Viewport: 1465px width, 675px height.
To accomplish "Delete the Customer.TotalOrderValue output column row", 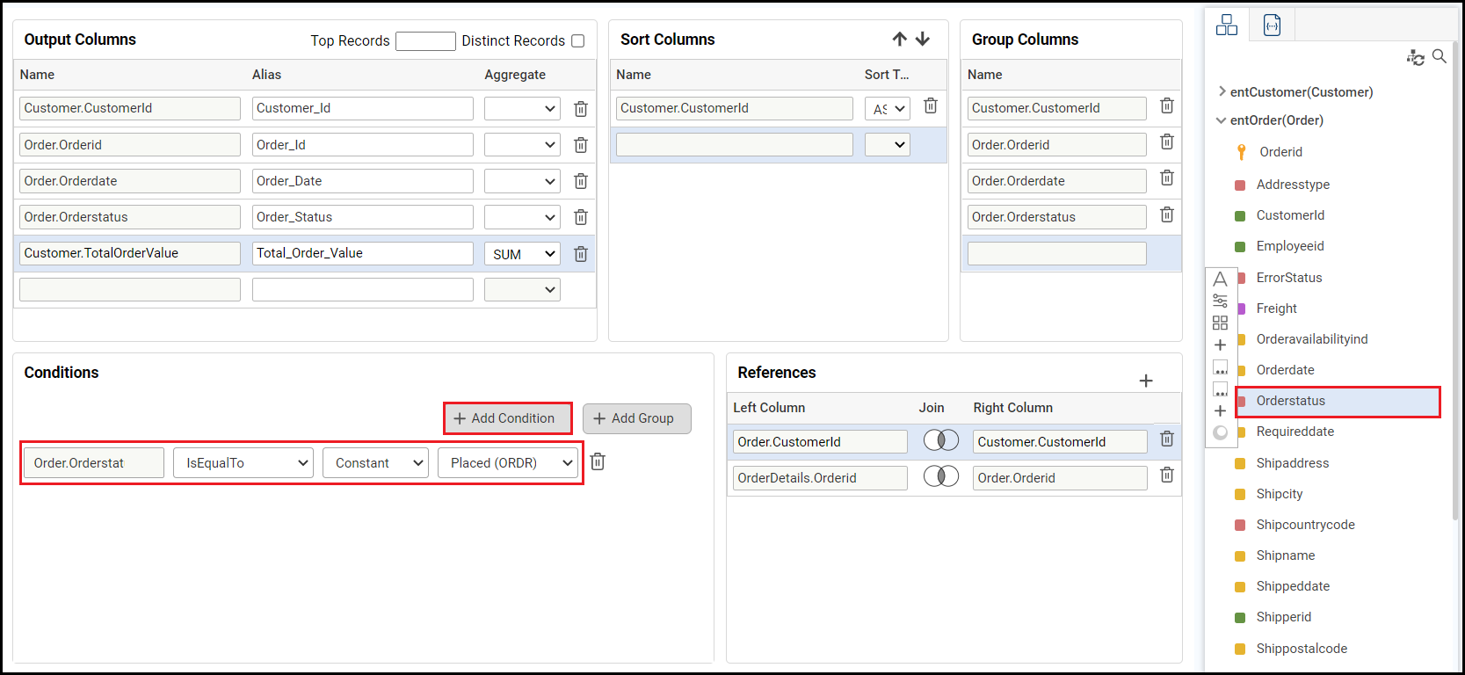I will [581, 254].
